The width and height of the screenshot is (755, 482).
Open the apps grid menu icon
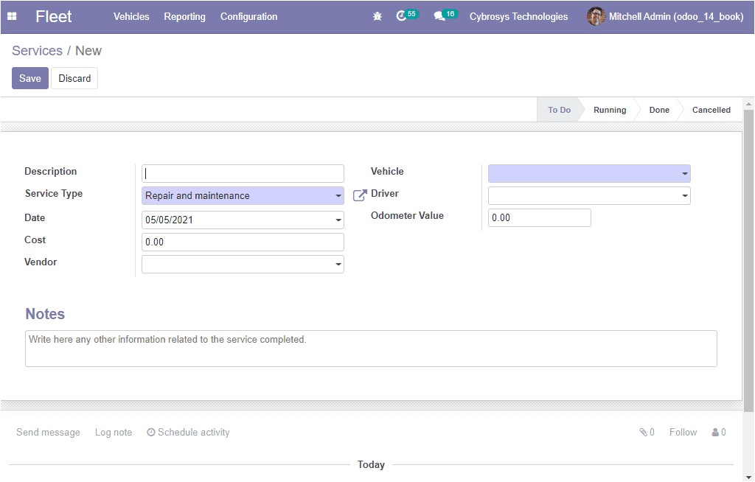coord(12,16)
